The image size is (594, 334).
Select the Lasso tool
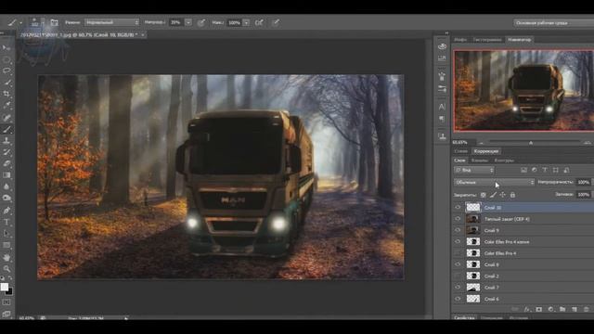[x=6, y=71]
